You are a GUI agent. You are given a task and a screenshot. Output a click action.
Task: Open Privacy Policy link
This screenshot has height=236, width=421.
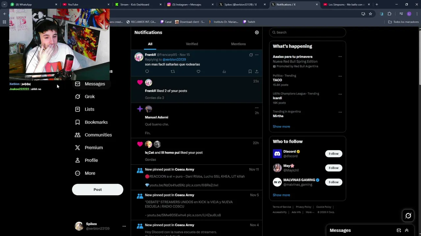(x=304, y=207)
